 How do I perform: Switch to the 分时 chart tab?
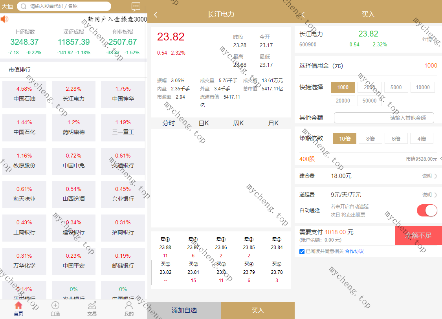coord(169,123)
